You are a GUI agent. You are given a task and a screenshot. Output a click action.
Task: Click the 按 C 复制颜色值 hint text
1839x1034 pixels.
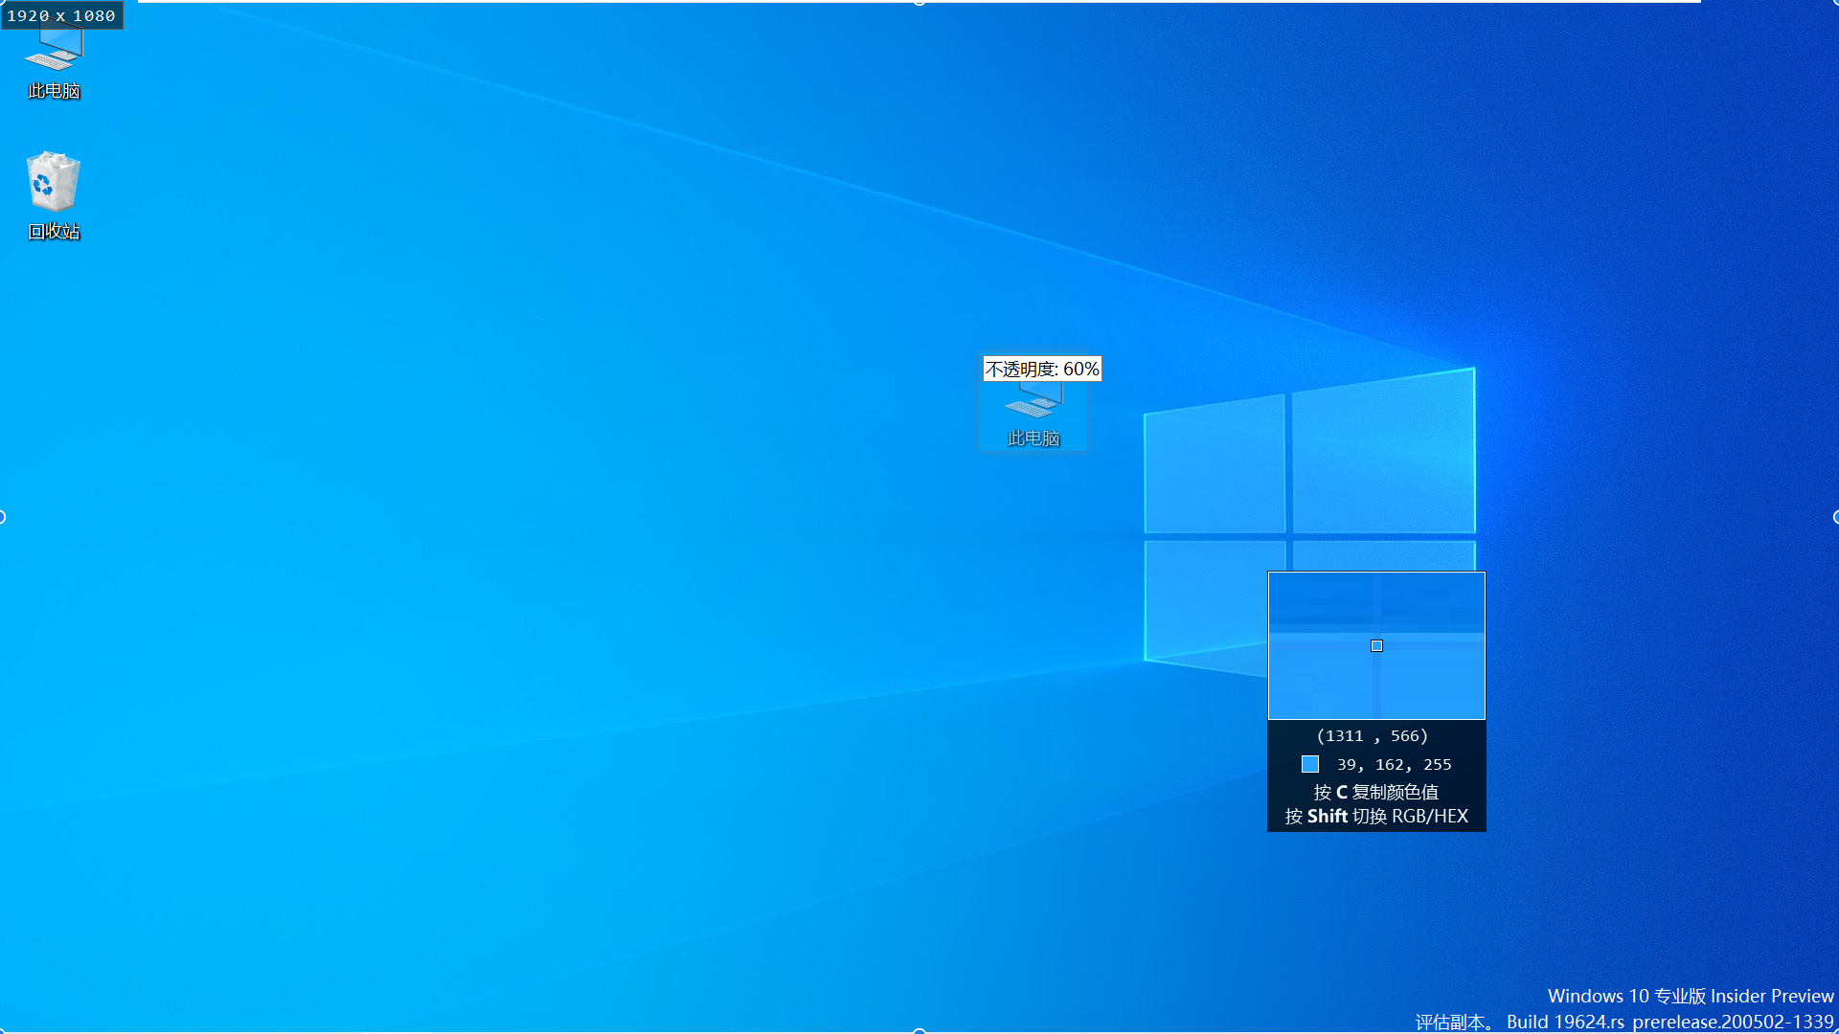[1376, 792]
